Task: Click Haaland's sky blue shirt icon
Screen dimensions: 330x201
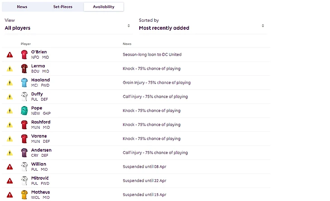Action: pos(24,83)
